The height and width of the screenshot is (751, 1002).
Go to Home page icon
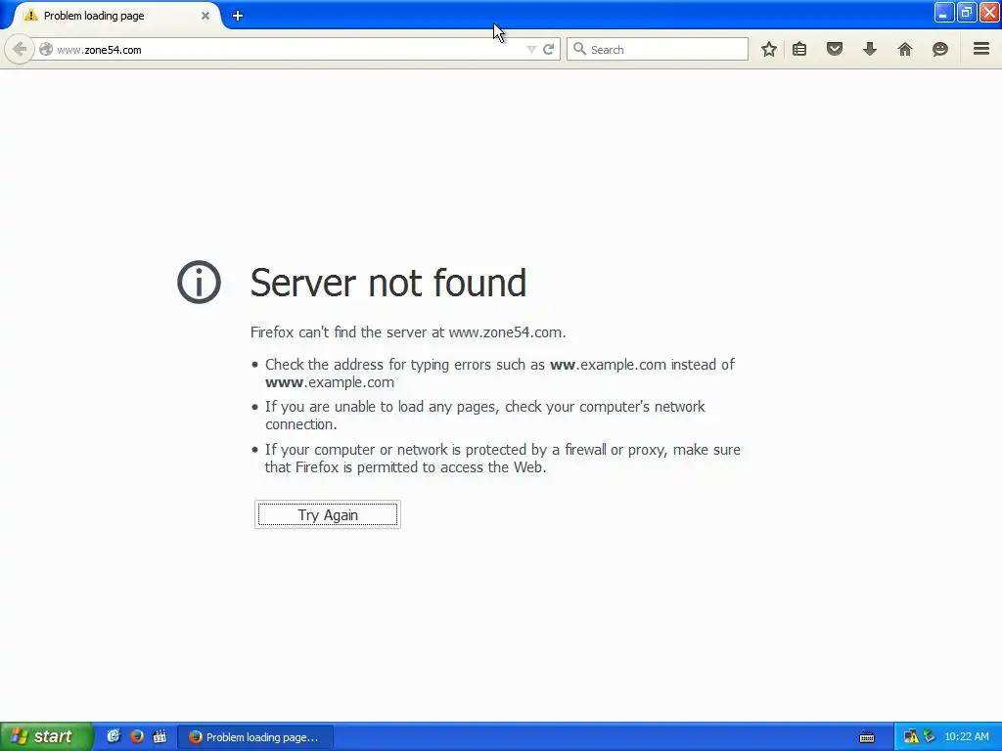pos(905,49)
